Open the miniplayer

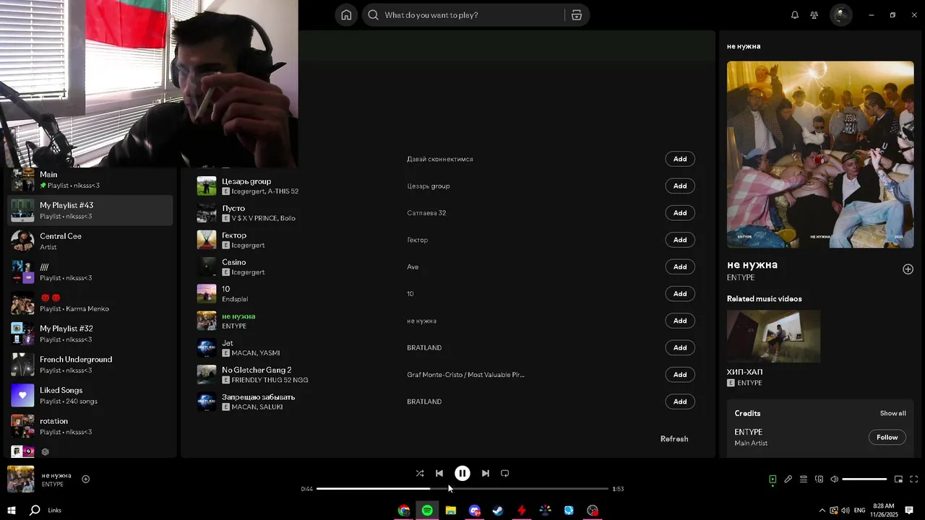pos(898,480)
